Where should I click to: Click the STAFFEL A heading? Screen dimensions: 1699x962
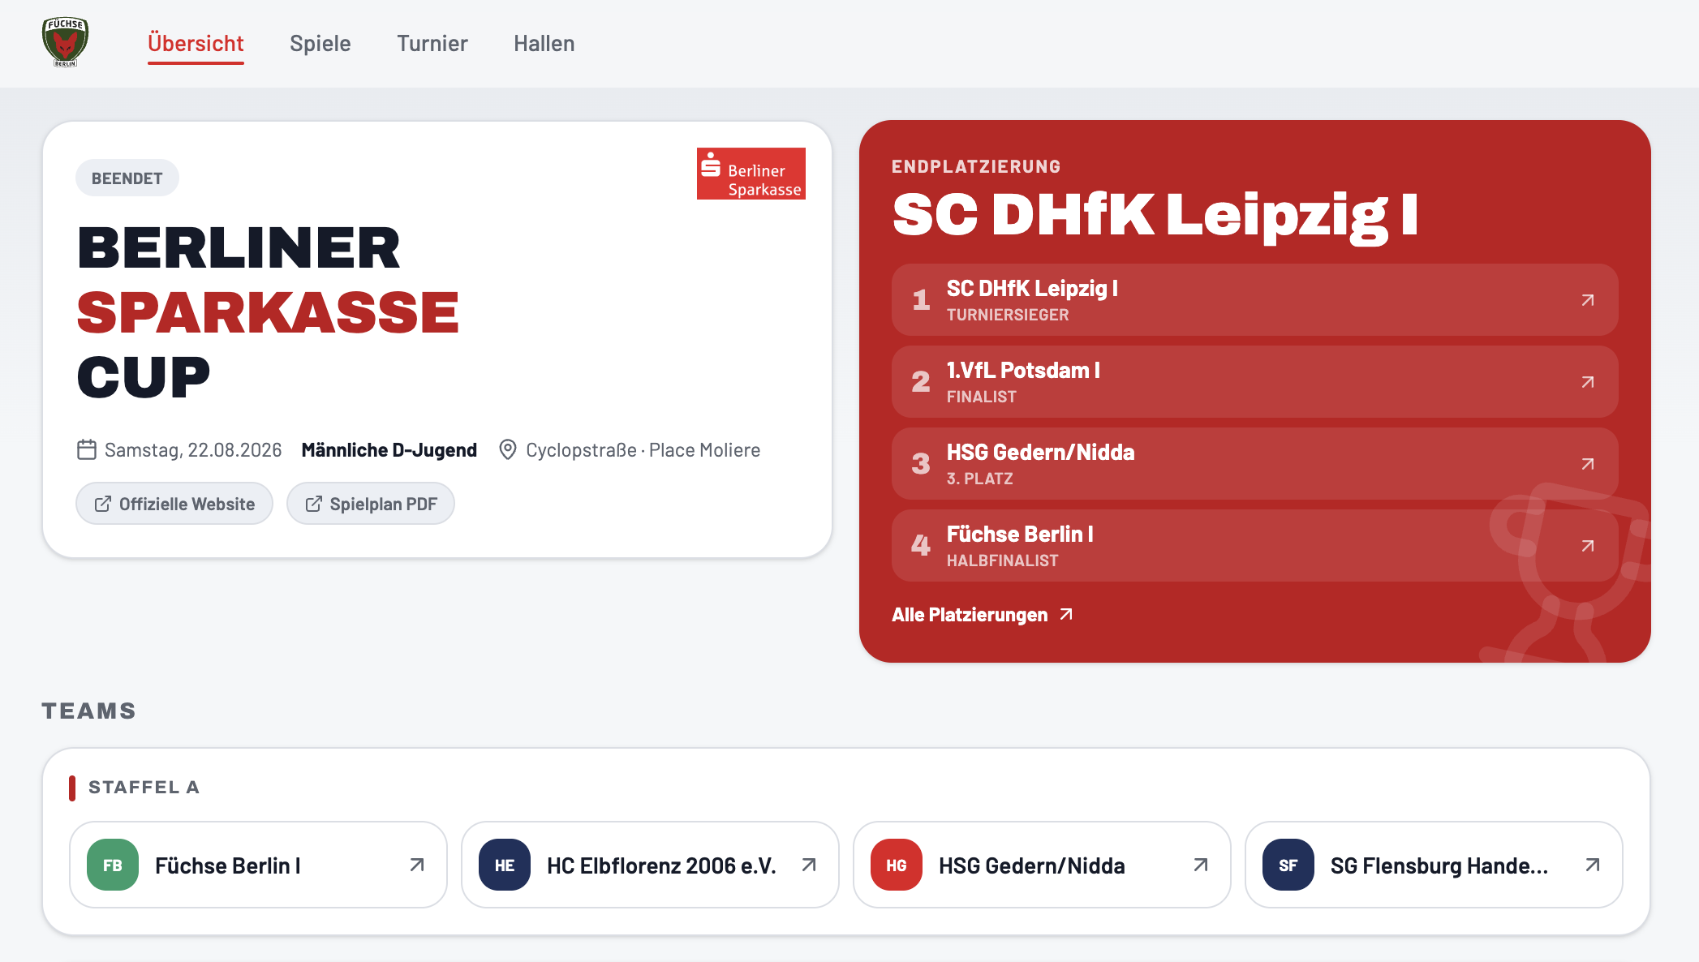[x=144, y=788]
